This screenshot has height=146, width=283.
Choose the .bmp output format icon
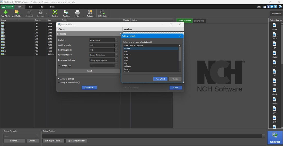[x=274, y=25]
